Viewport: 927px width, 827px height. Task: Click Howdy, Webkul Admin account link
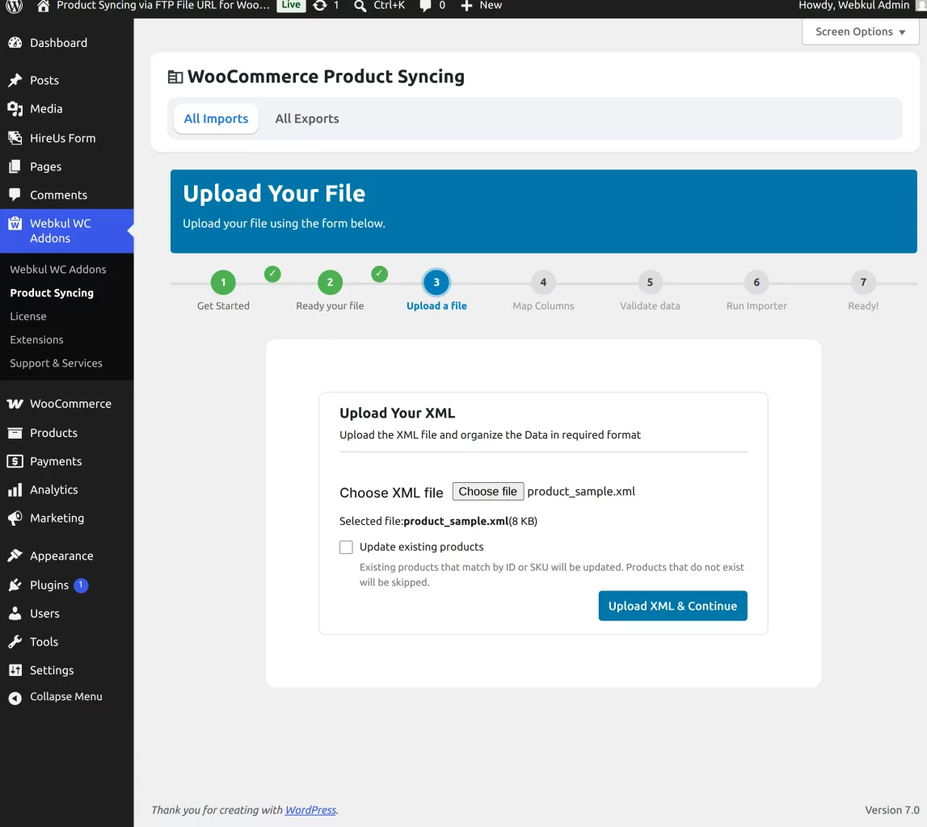pyautogui.click(x=853, y=6)
